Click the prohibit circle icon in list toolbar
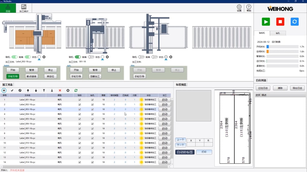 tap(20, 90)
